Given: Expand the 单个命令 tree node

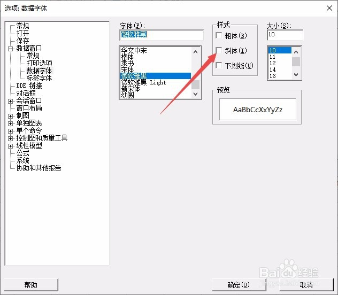Looking at the screenshot, I should 10,131.
